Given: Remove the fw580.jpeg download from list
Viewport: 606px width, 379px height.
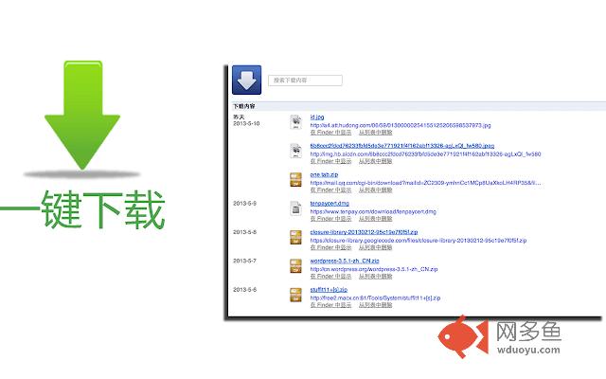Looking at the screenshot, I should 376,161.
